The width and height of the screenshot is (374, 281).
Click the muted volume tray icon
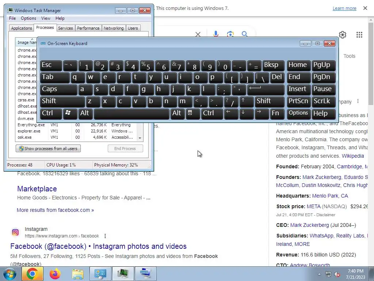point(337,274)
